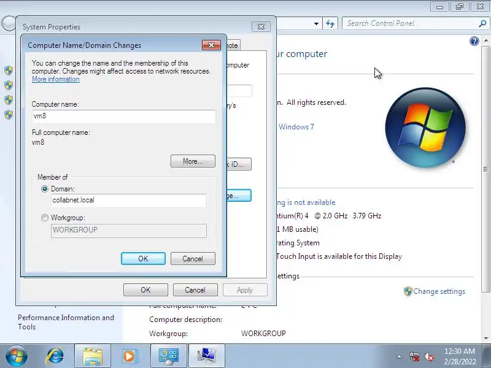491x368 pixels.
Task: Click the Windows 7 link in Control Panel
Action: point(296,127)
